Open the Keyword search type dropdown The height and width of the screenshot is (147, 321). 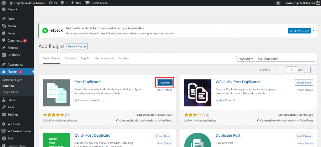pyautogui.click(x=246, y=58)
